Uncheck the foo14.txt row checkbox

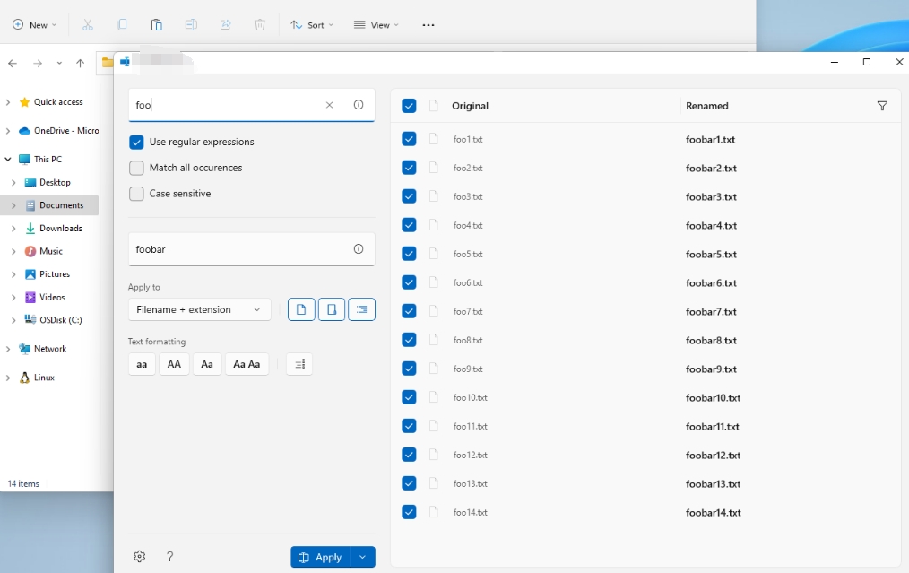pyautogui.click(x=409, y=512)
